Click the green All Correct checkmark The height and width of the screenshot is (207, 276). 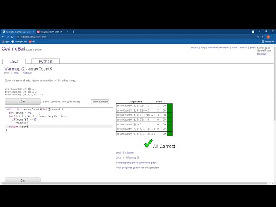coord(148,144)
